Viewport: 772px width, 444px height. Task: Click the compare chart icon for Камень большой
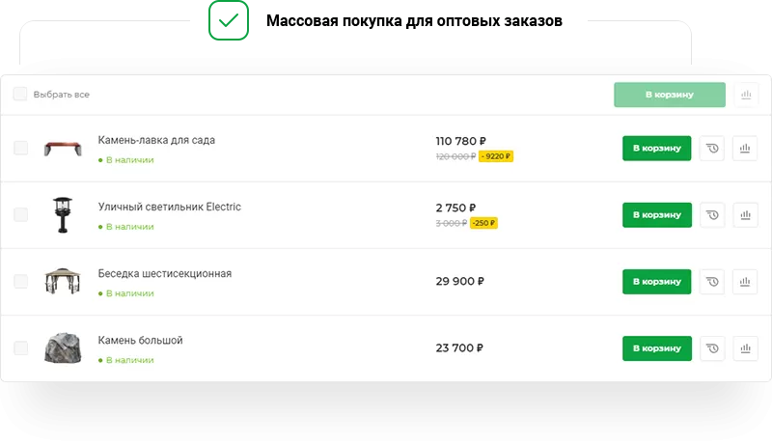pos(745,348)
